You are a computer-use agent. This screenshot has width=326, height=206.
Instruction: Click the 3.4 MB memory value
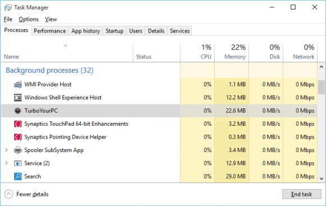(237, 150)
